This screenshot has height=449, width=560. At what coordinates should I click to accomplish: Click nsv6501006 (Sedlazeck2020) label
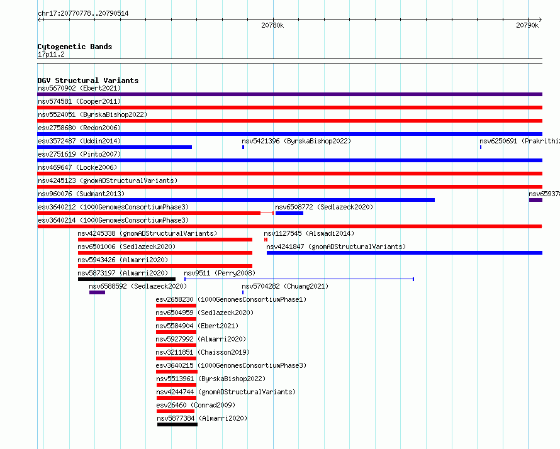[126, 247]
